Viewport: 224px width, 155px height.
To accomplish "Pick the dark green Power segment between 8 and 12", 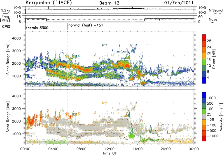I will coord(204,68).
